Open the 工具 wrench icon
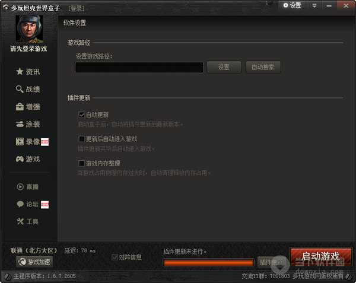This screenshot has height=283, width=356. click(20, 221)
